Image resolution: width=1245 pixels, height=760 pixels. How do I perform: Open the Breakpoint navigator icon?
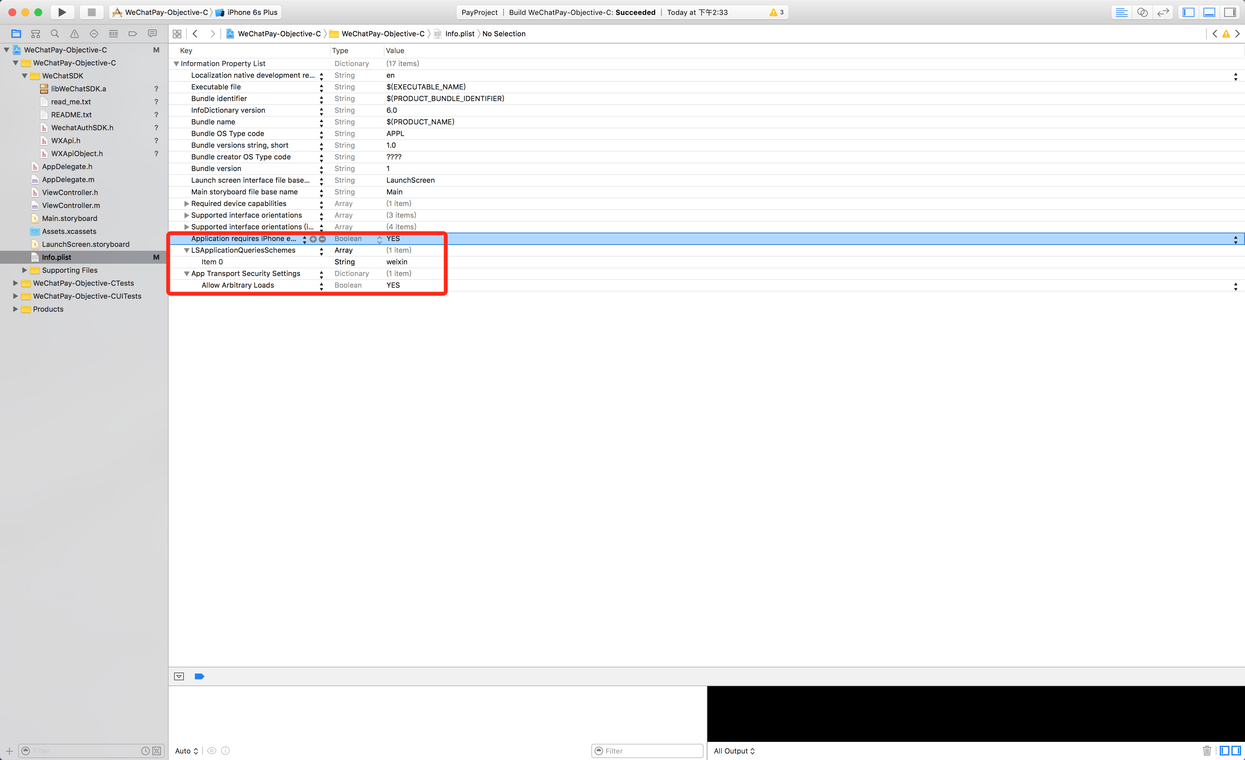(132, 34)
